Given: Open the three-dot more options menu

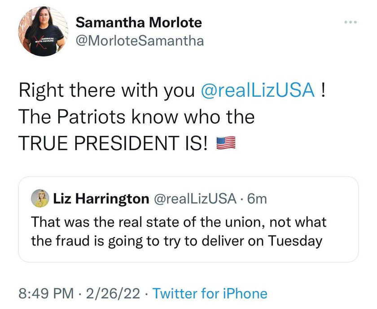Looking at the screenshot, I should coord(351,22).
